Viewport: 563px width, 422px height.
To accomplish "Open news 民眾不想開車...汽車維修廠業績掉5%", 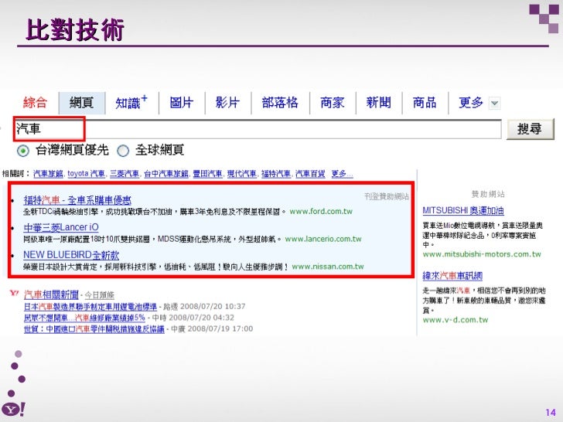I will tap(84, 318).
